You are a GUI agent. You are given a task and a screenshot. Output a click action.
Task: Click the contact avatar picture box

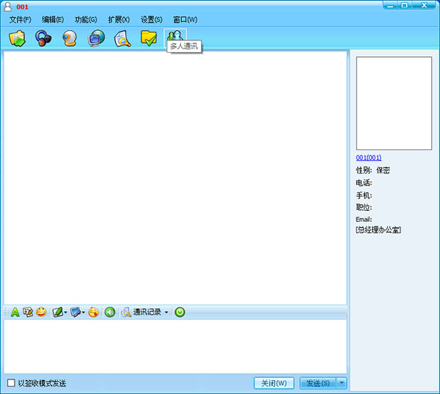tap(394, 103)
